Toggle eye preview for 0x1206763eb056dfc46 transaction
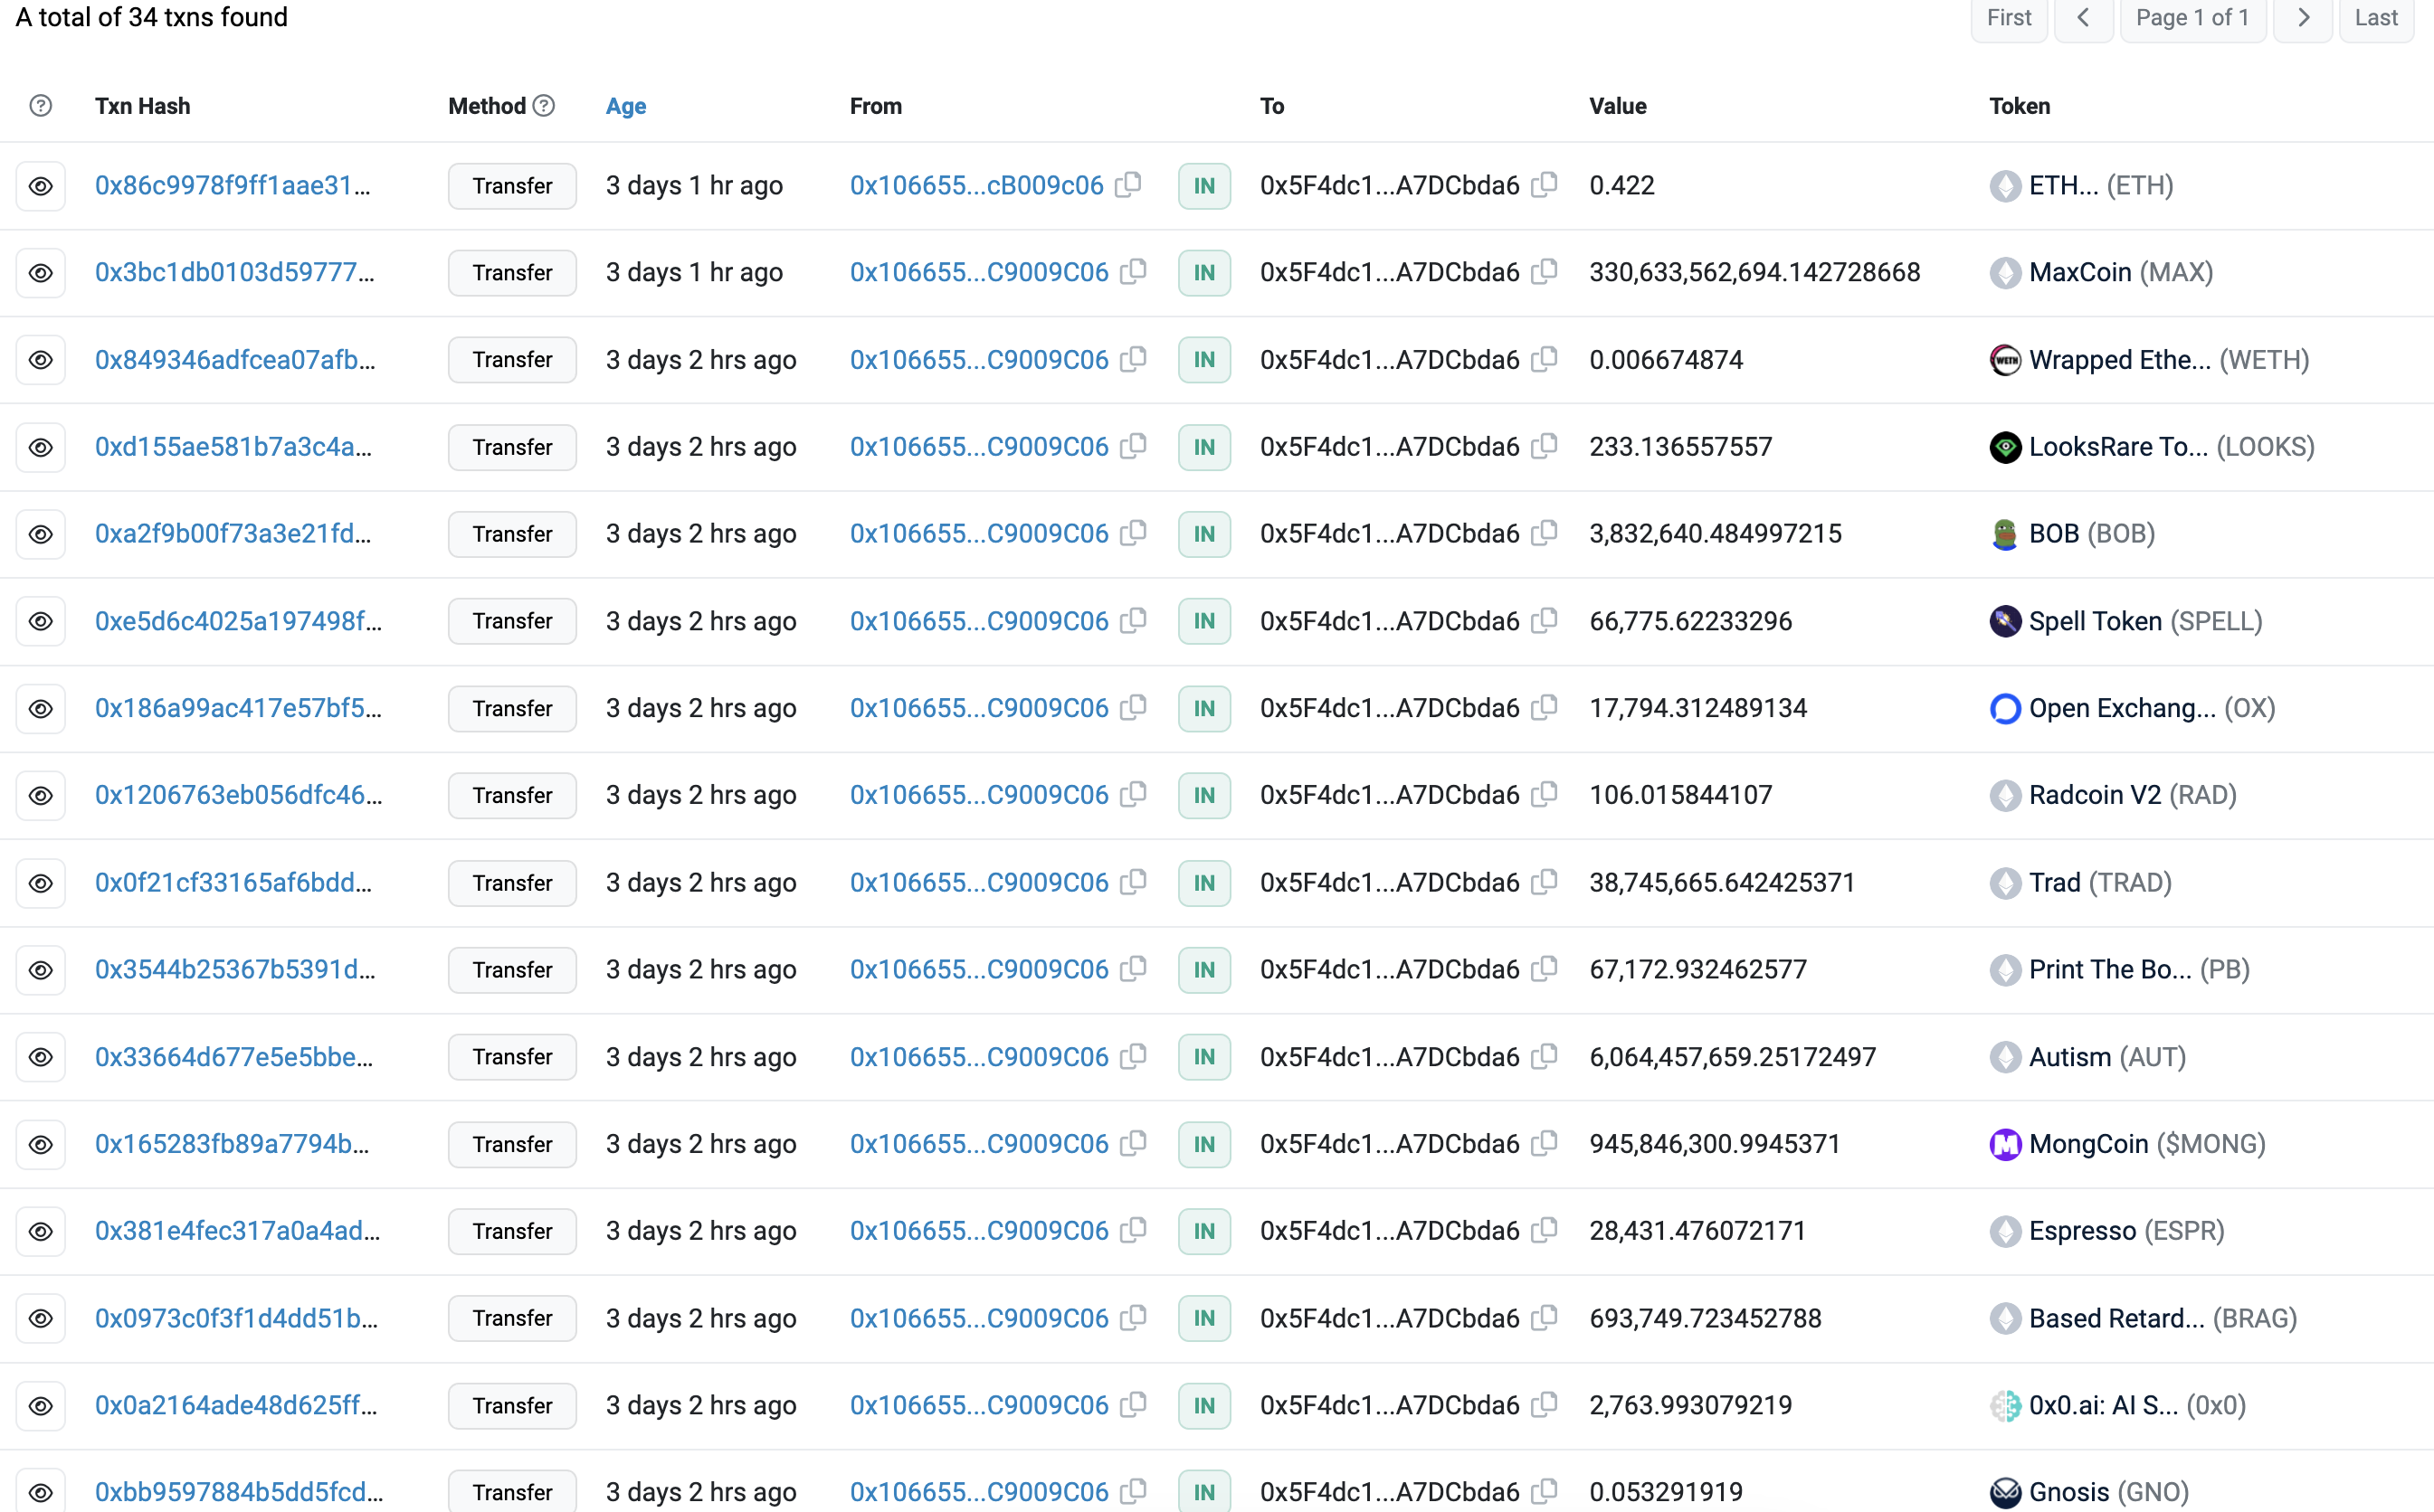Image resolution: width=2434 pixels, height=1512 pixels. 41,796
